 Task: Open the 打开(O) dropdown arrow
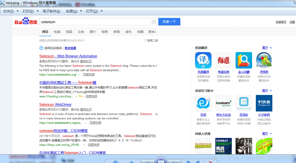[102, 11]
